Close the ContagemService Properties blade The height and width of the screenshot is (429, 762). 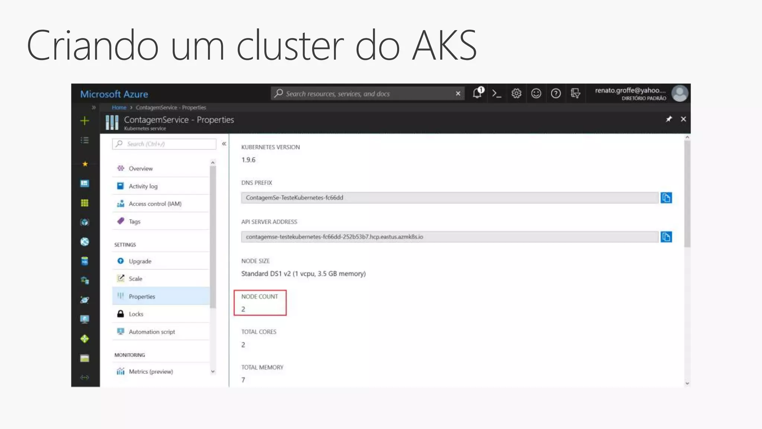(x=683, y=119)
